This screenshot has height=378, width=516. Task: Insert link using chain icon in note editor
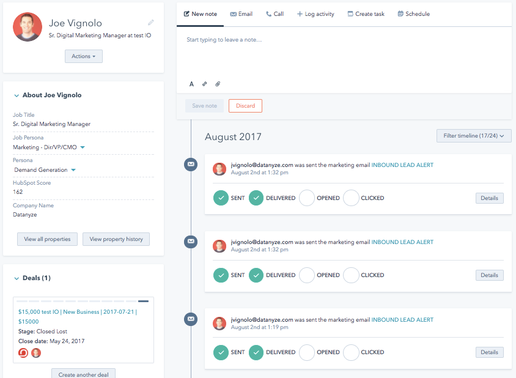[204, 84]
